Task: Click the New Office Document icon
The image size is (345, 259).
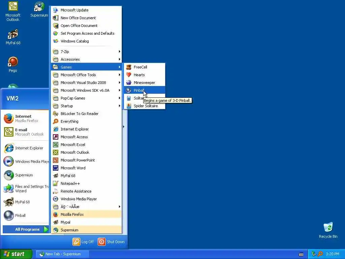Action: 56,18
